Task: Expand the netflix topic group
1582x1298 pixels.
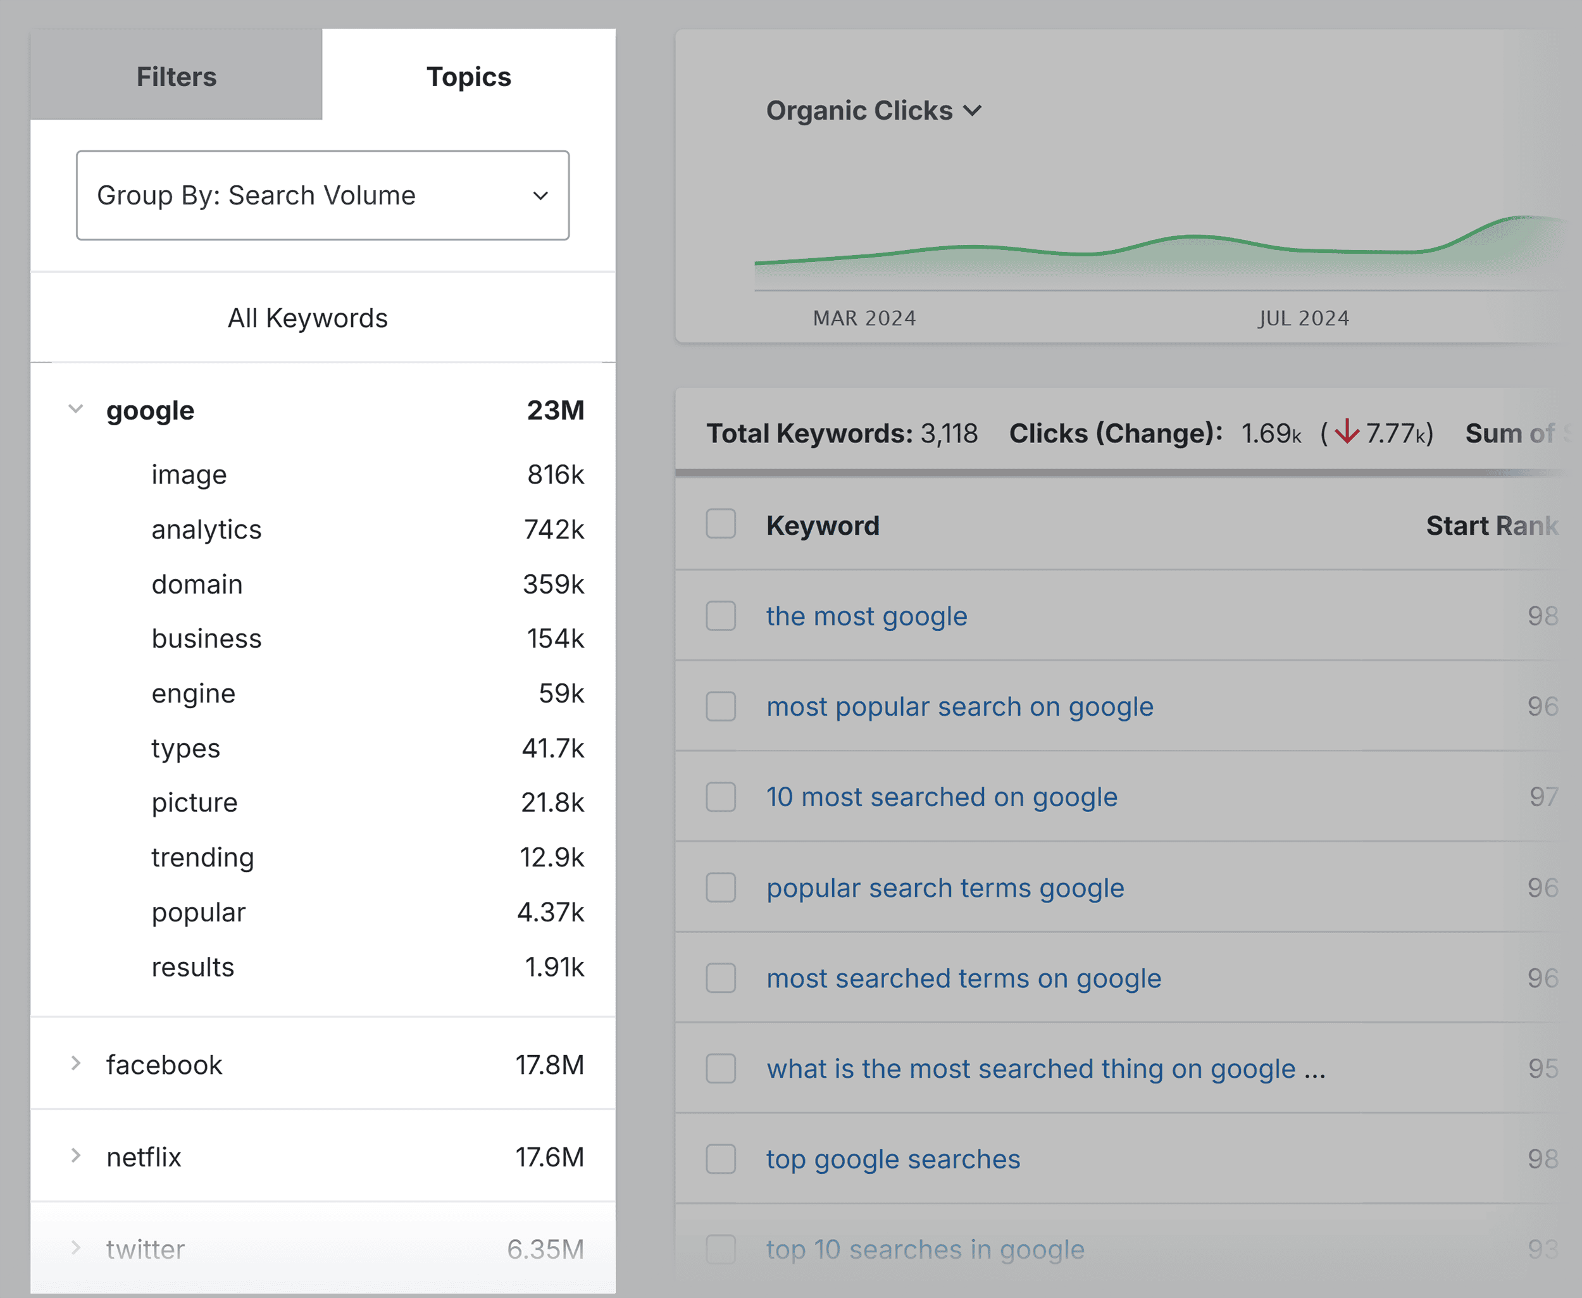Action: (x=75, y=1156)
